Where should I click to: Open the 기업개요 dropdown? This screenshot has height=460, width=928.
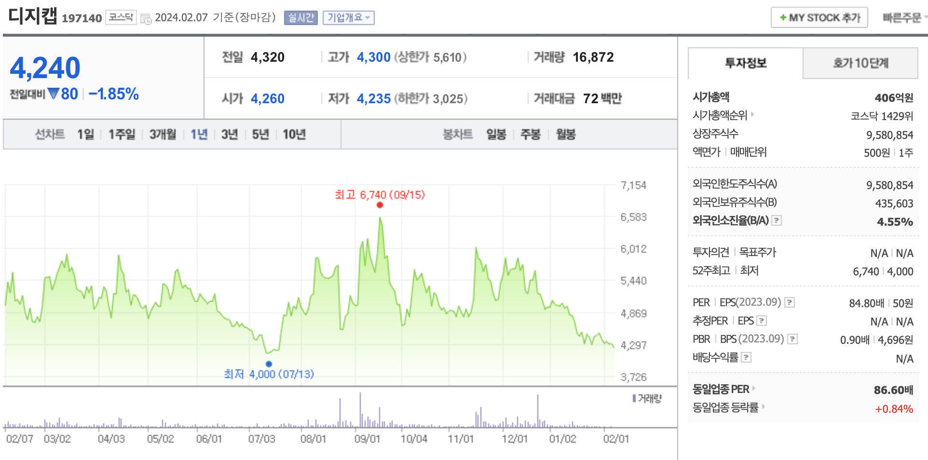pyautogui.click(x=349, y=18)
